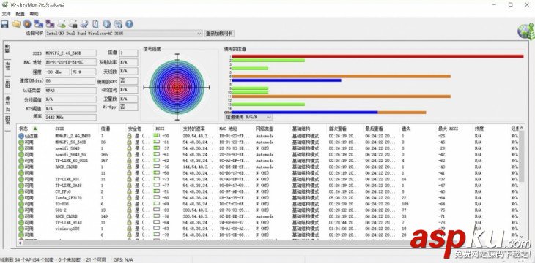Click the blue connected status icon for MDWiFi_2.4G_E48B
Screen dimensions: 535x263
point(21,136)
